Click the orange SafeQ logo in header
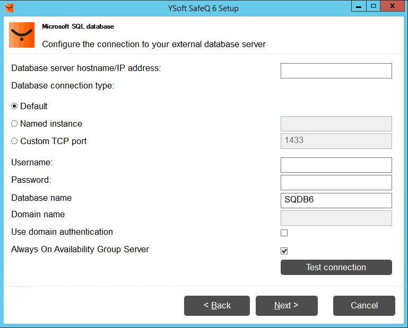408x328 pixels. pyautogui.click(x=22, y=36)
